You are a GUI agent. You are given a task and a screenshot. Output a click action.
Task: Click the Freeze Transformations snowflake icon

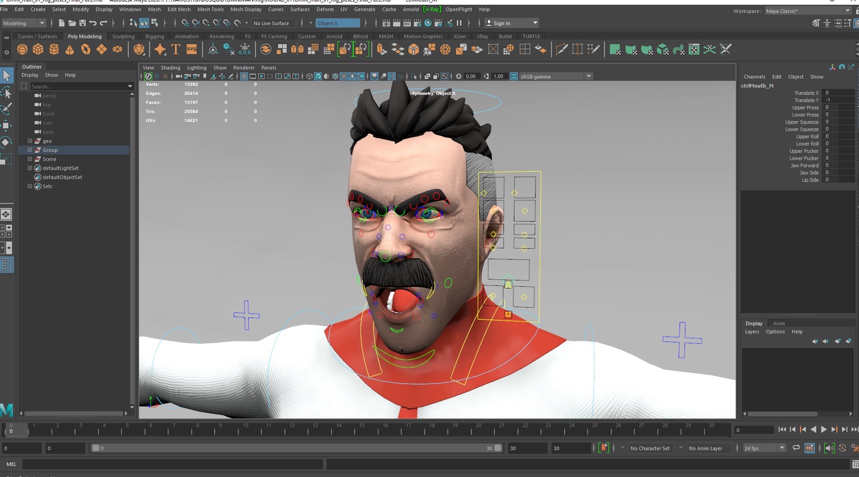coord(245,49)
